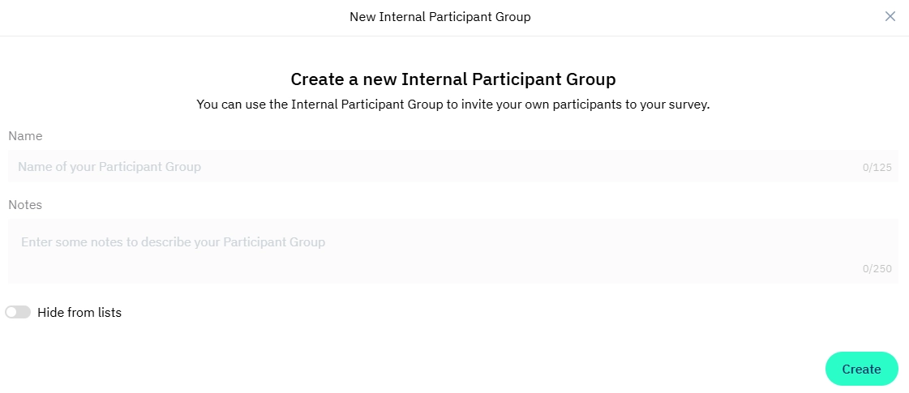Click the heading 'Create a new Internal Participant Group'
Viewport: 909px width, 393px height.
(452, 79)
